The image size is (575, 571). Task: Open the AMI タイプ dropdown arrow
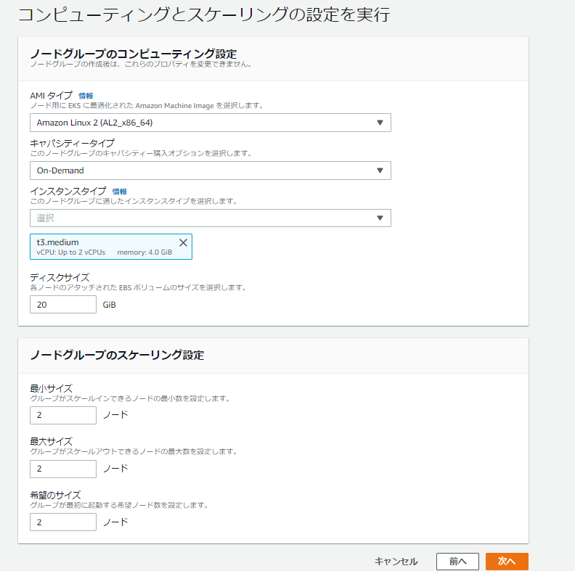[x=380, y=123]
